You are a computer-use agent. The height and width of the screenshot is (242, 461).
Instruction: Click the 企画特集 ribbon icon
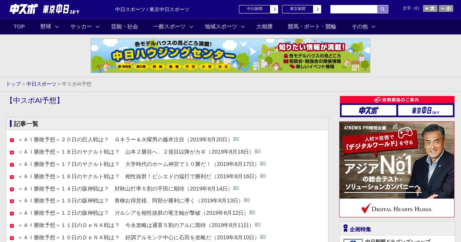(345, 229)
